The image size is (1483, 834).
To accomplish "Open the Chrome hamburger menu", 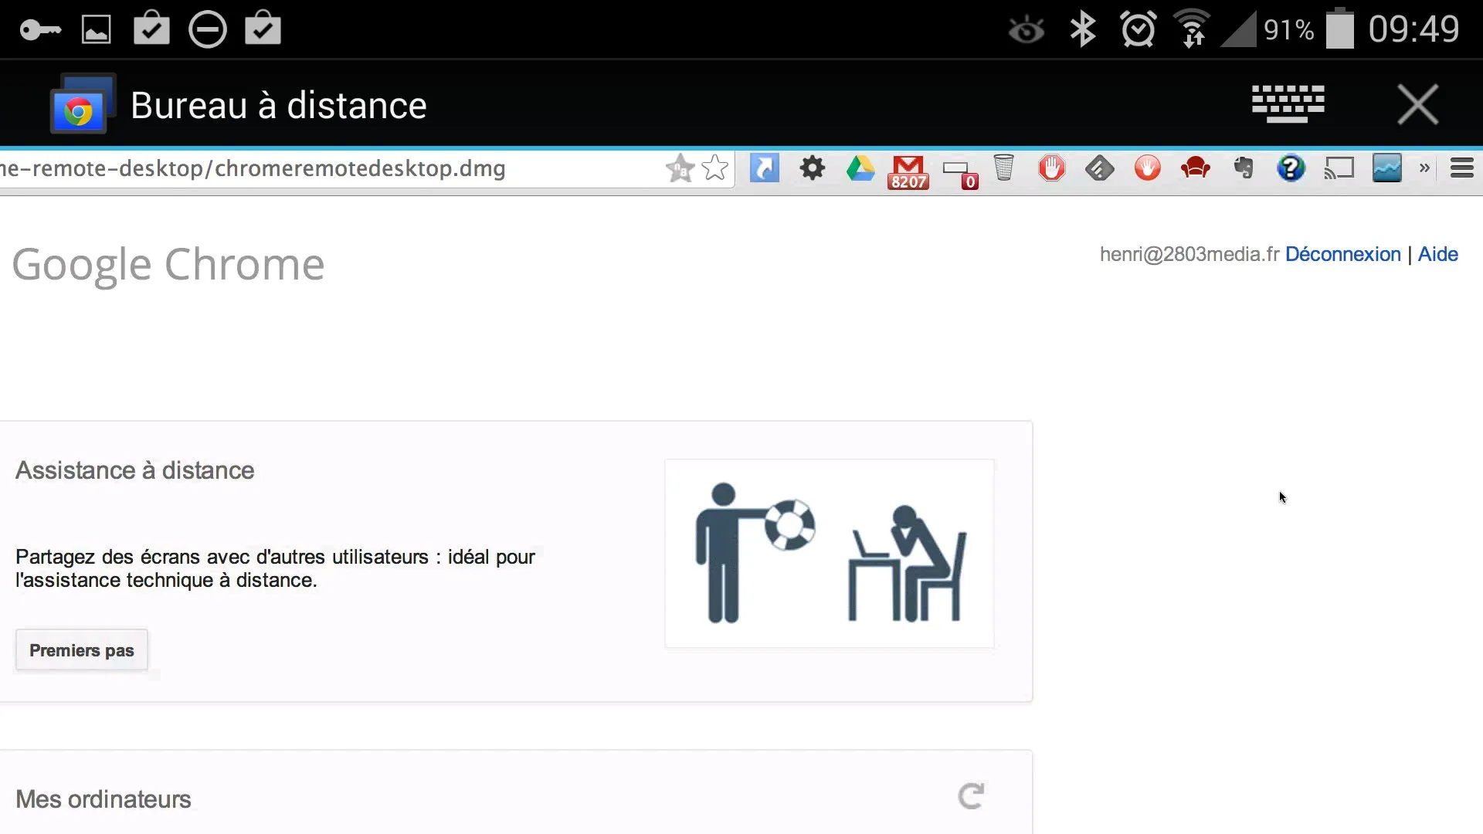I will click(1462, 168).
